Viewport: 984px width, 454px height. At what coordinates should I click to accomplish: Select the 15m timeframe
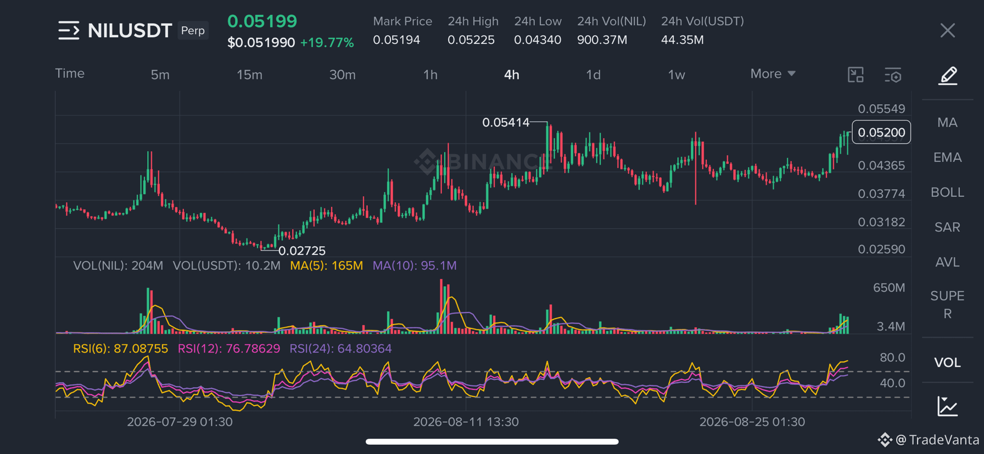(249, 75)
